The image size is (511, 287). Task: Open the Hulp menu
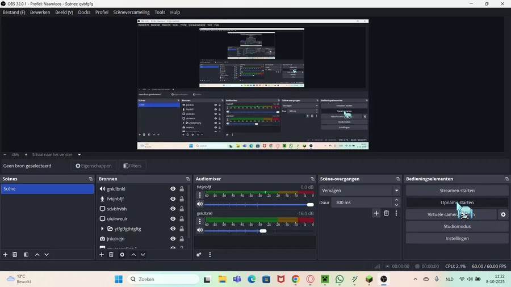[175, 12]
